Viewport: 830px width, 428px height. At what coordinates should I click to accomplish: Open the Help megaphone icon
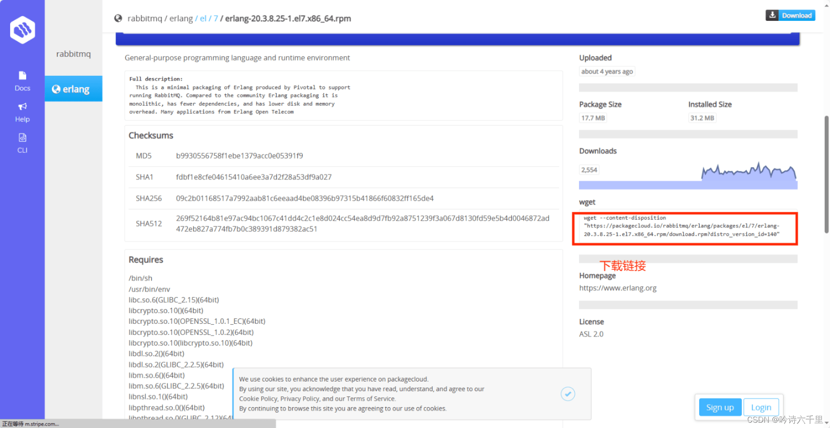click(22, 106)
